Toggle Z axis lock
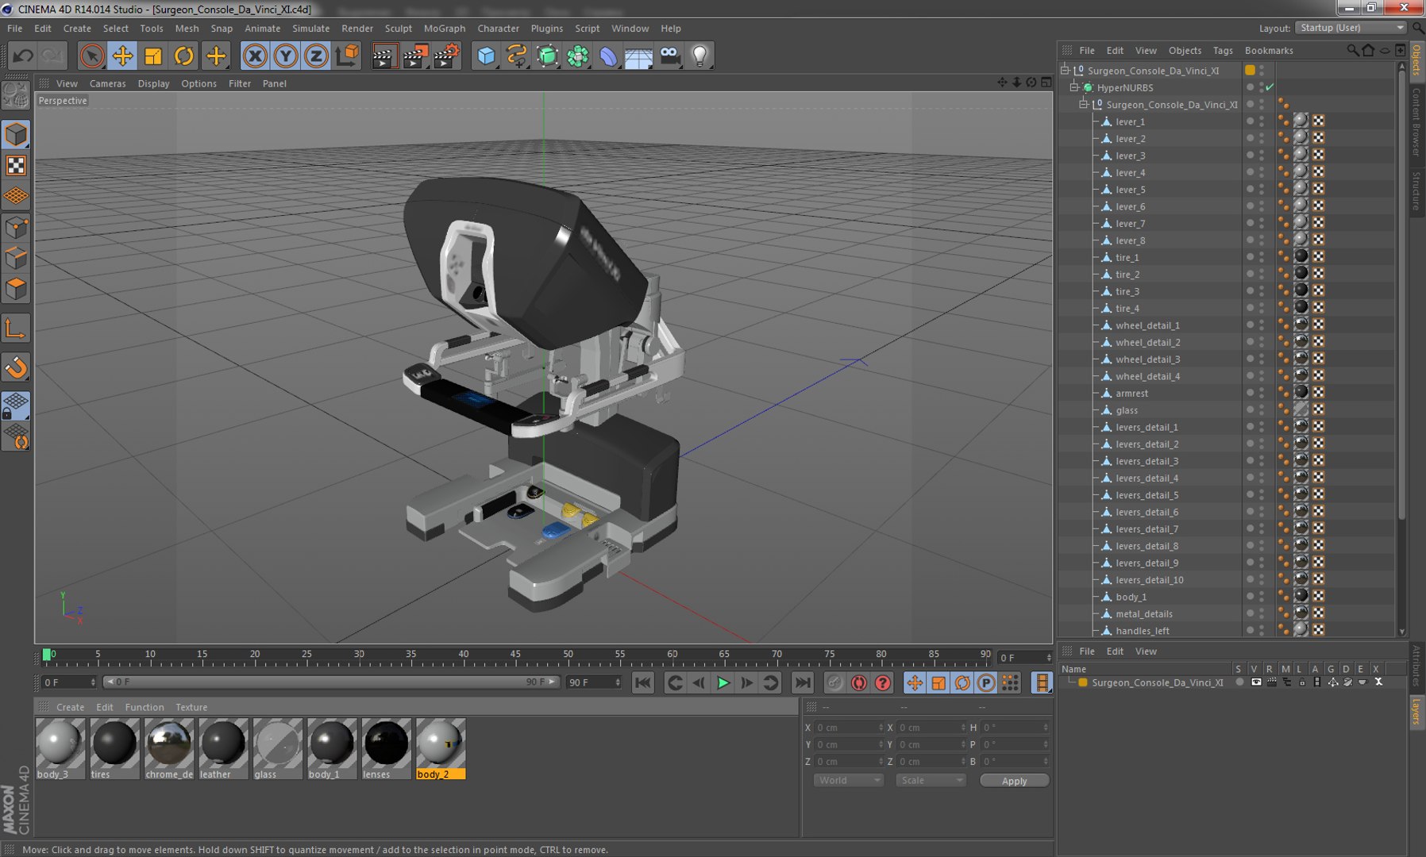The width and height of the screenshot is (1426, 857). pos(316,56)
